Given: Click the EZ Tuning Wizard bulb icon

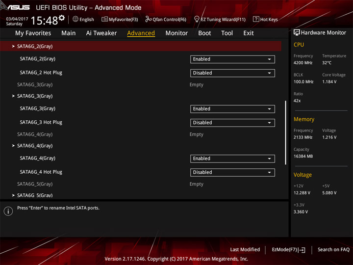Looking at the screenshot, I should pyautogui.click(x=197, y=19).
